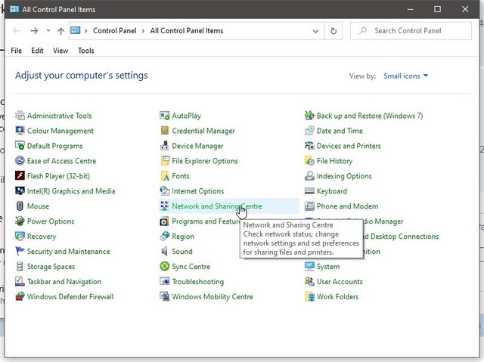Open the recent locations dropdown arrow
The image size is (484, 362).
pos(48,30)
